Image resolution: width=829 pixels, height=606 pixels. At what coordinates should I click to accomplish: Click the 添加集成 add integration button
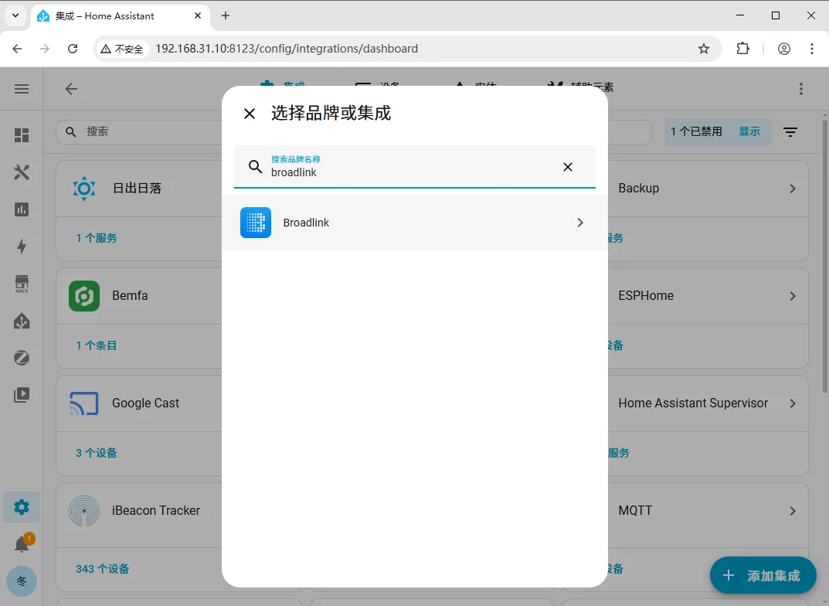tap(763, 575)
